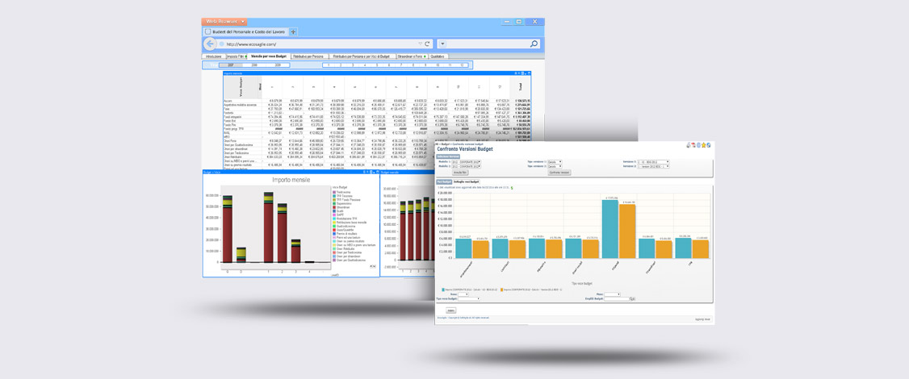
Task: Click the magnifier icon in browser search box
Action: click(x=534, y=44)
